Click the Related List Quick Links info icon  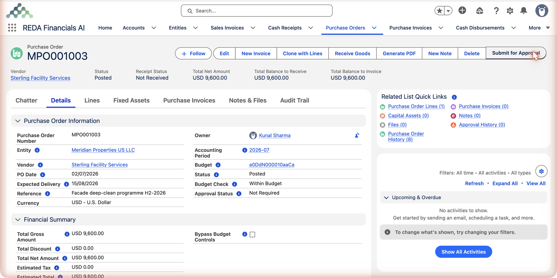pos(454,97)
